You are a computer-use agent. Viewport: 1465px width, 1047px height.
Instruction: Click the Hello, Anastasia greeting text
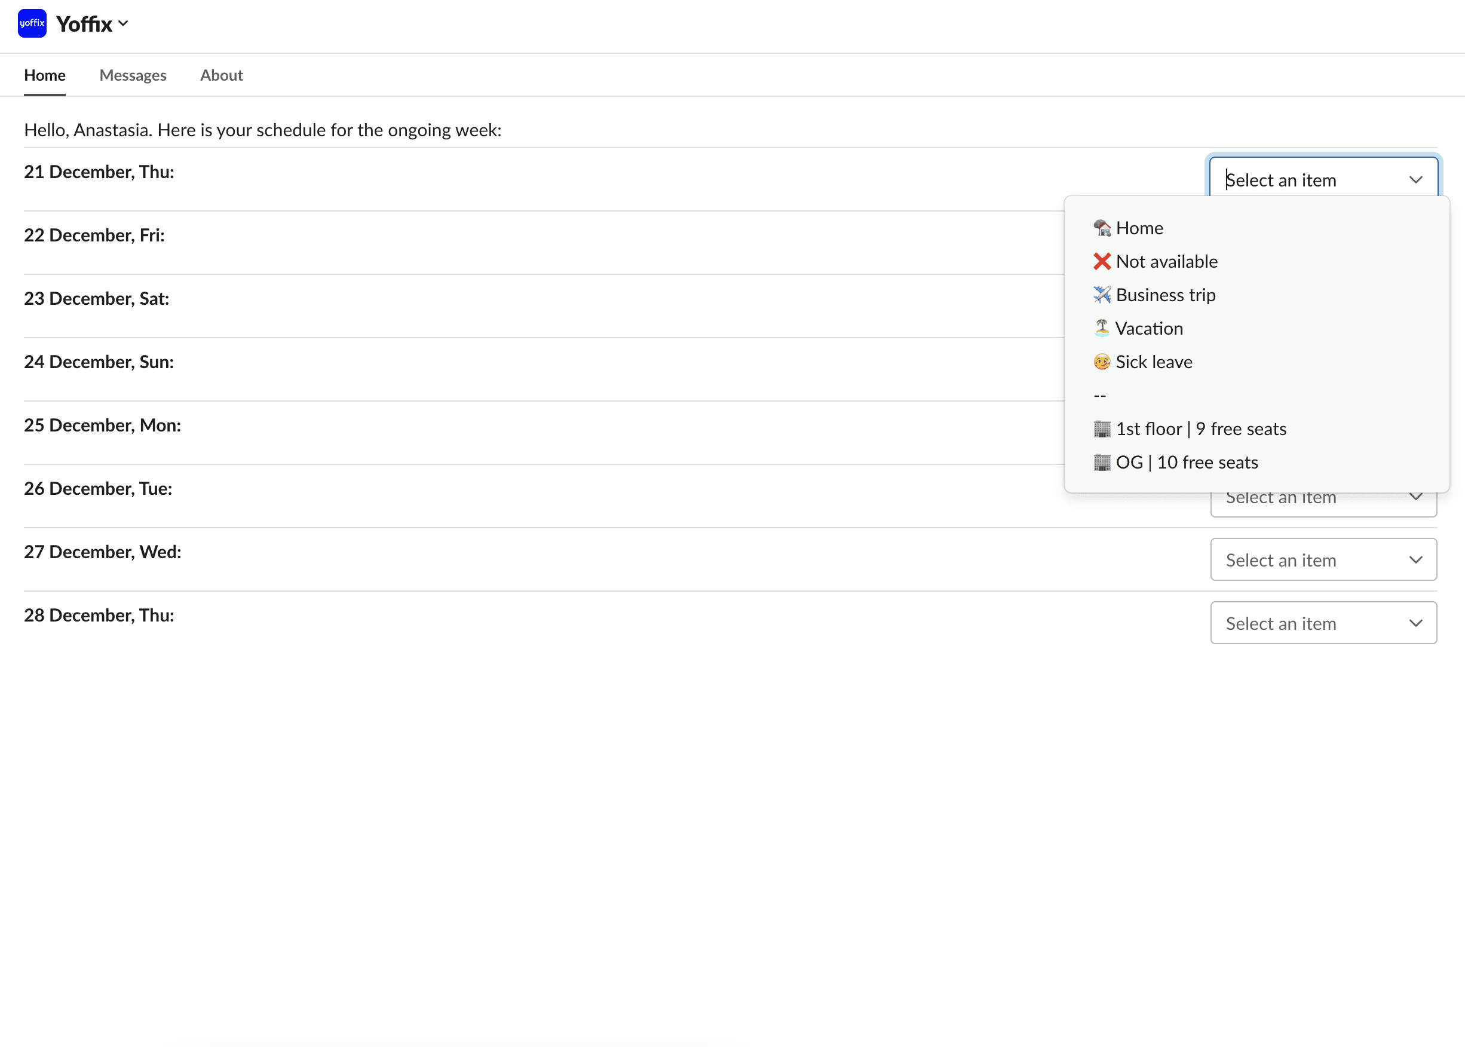pyautogui.click(x=262, y=130)
